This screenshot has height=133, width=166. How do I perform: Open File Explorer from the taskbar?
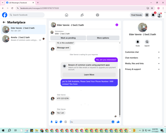[37, 130]
